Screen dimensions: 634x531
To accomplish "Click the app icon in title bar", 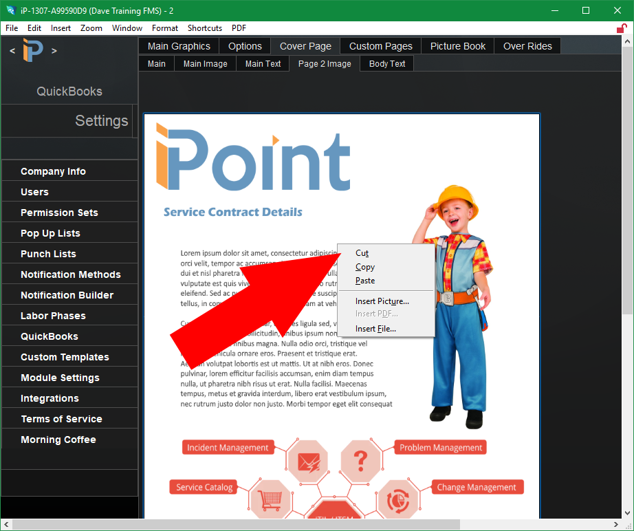I will click(10, 10).
